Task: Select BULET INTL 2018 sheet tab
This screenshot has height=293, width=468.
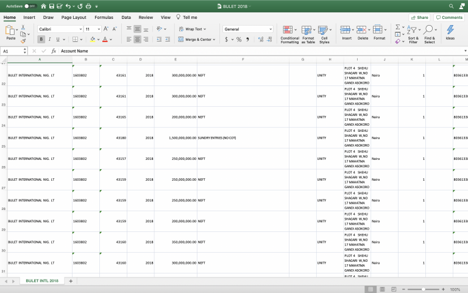Action: [42, 281]
